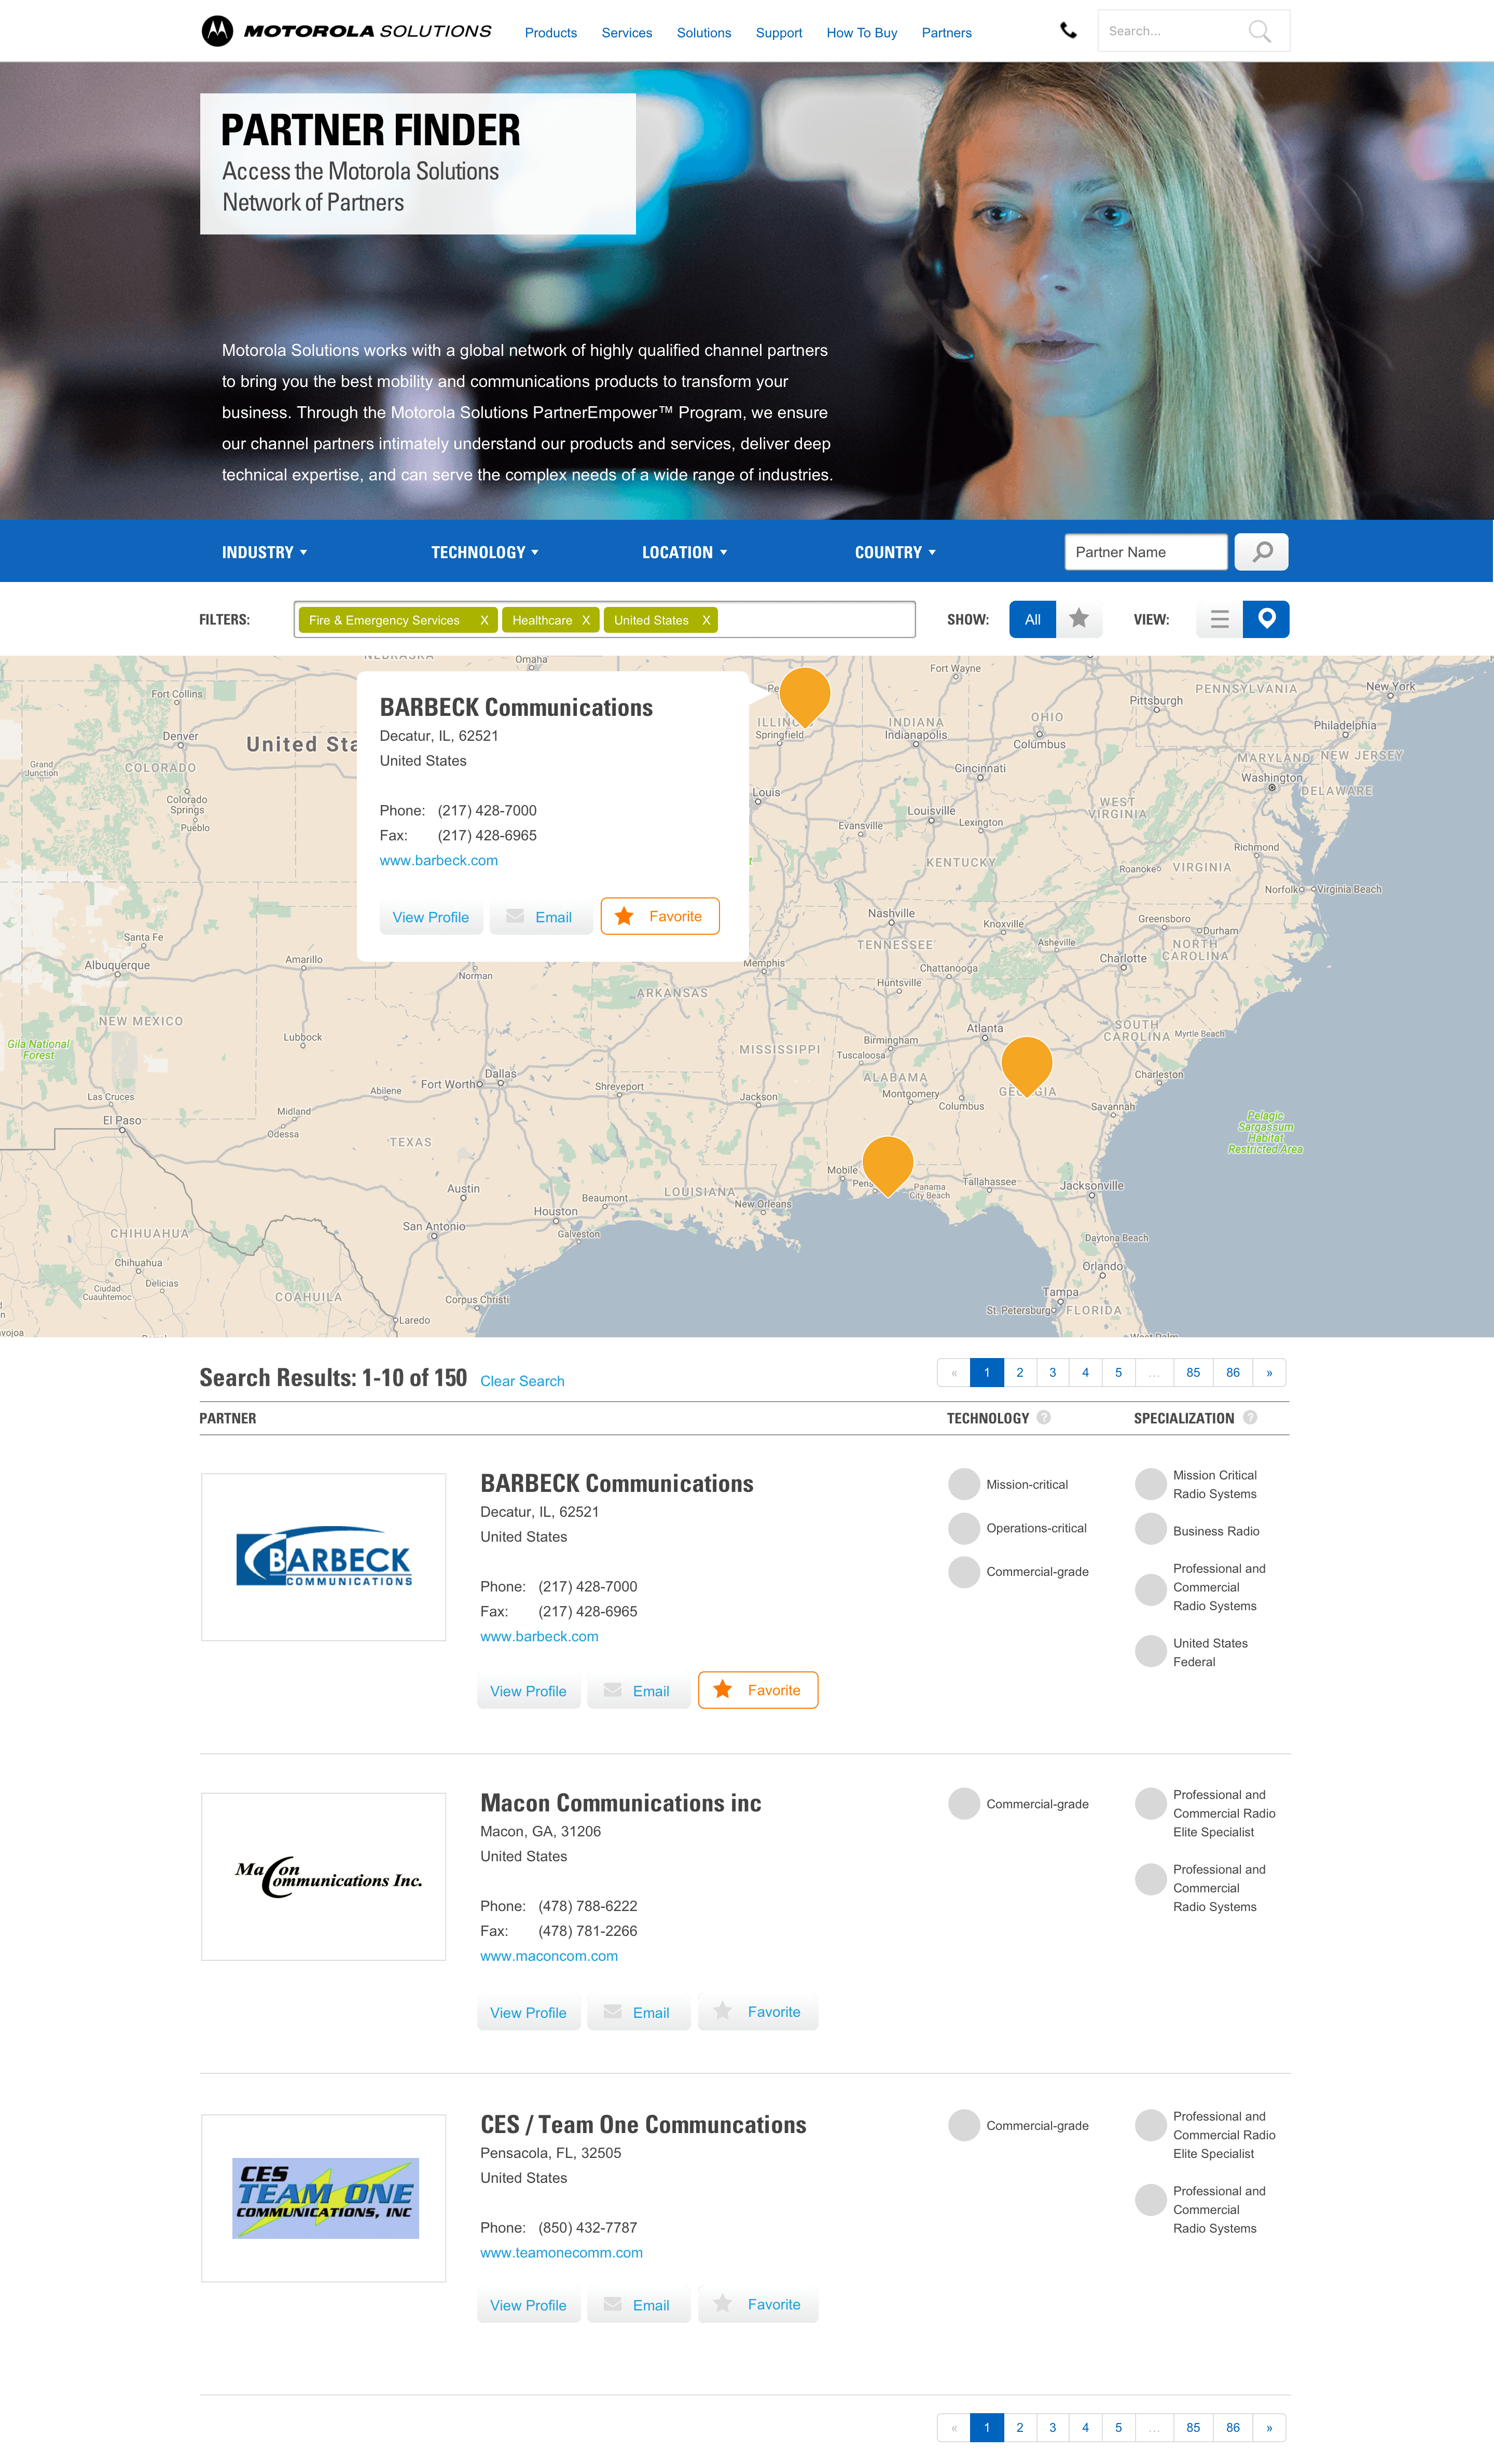The width and height of the screenshot is (1494, 2464).
Task: Click Clear Search link
Action: [522, 1381]
